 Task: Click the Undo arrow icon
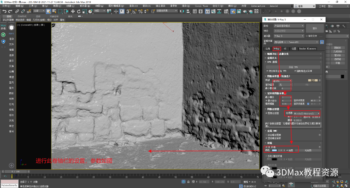pyautogui.click(x=4, y=11)
